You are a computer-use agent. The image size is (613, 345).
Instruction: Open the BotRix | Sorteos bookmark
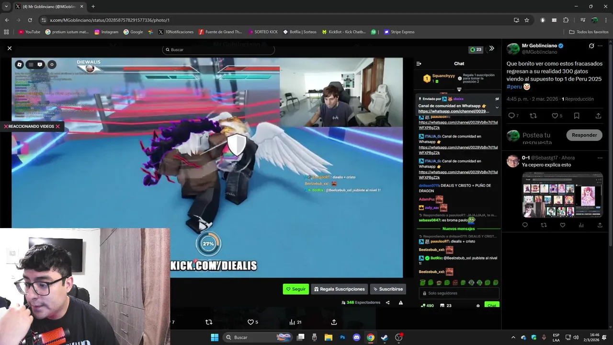300,32
